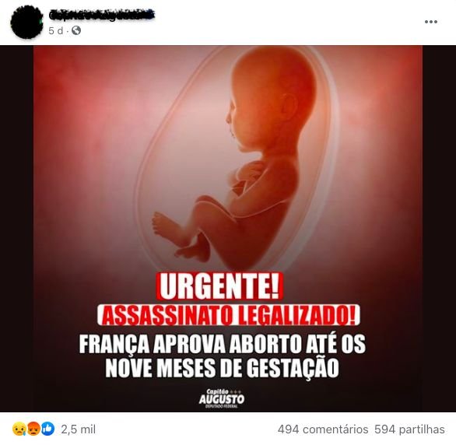
Task: Open the 594 partilhas link
Action: click(x=409, y=429)
